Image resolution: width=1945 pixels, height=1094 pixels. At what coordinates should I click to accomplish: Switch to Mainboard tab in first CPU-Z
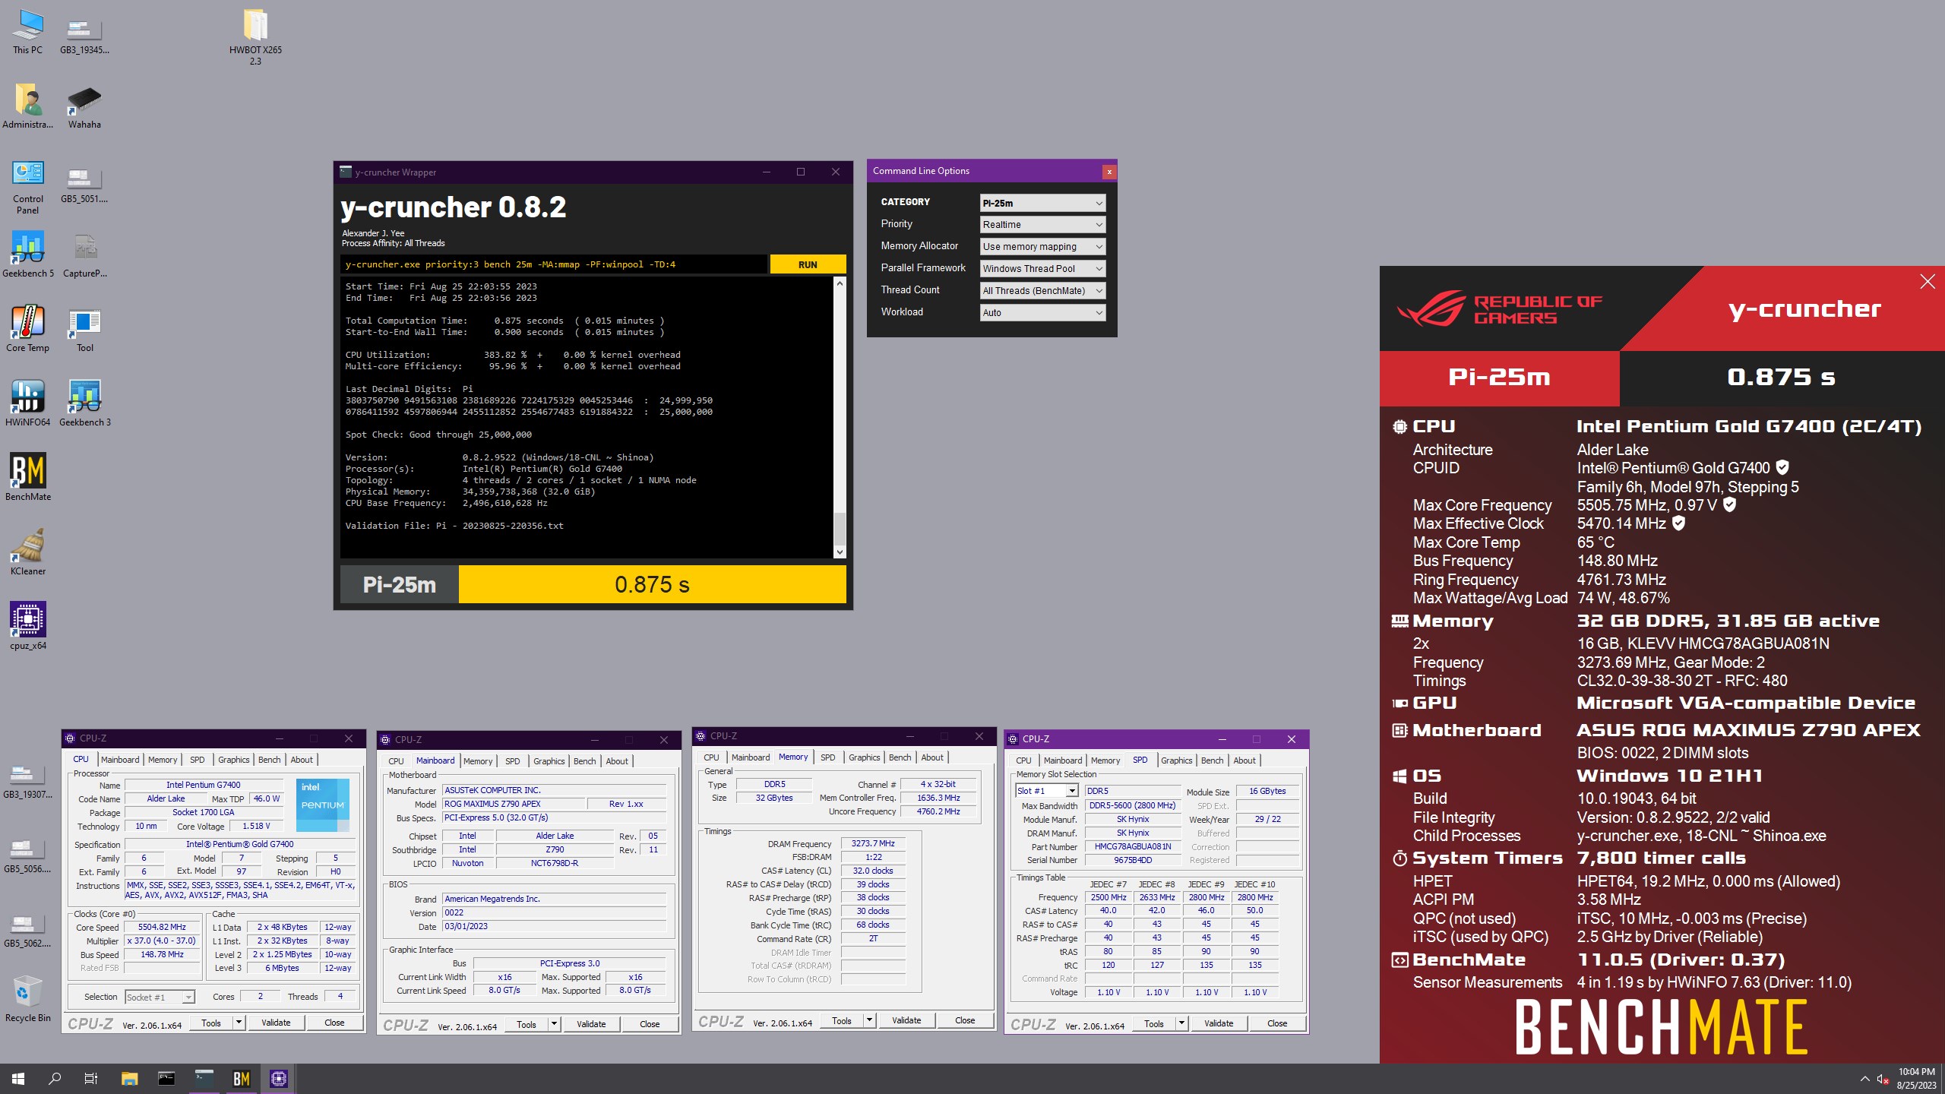pyautogui.click(x=120, y=760)
